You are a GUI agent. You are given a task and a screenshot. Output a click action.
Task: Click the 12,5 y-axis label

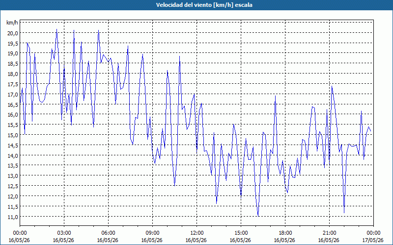(x=13, y=186)
